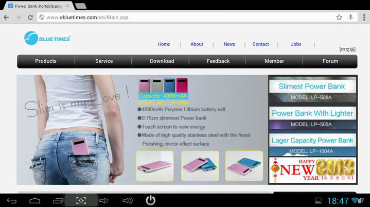
Task: Open the Download menu
Action: pos(162,61)
